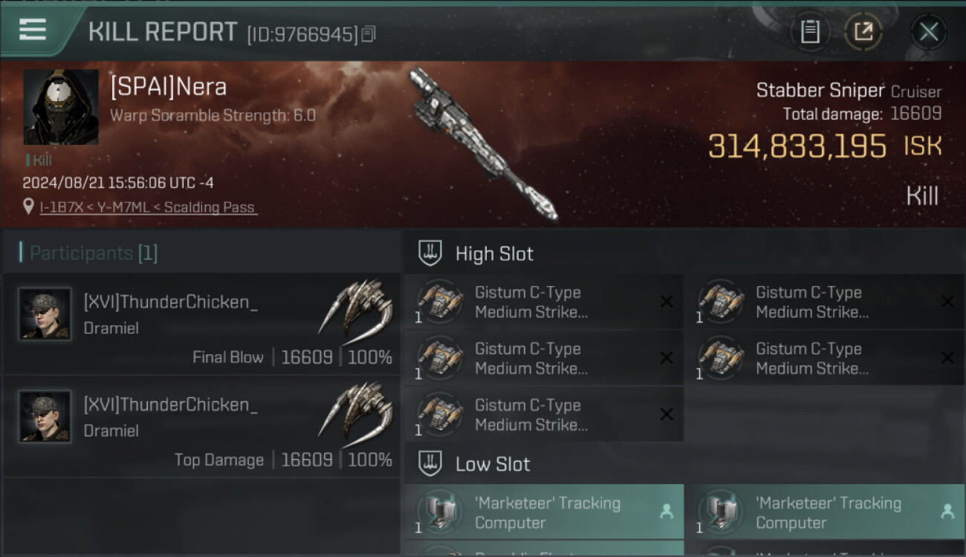Click X mark on third-row Gistum module
Image resolution: width=966 pixels, height=557 pixels.
click(x=667, y=414)
